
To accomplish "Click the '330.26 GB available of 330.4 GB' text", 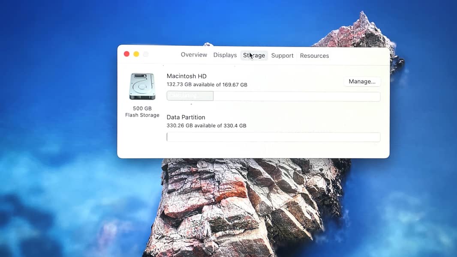I will (x=206, y=126).
